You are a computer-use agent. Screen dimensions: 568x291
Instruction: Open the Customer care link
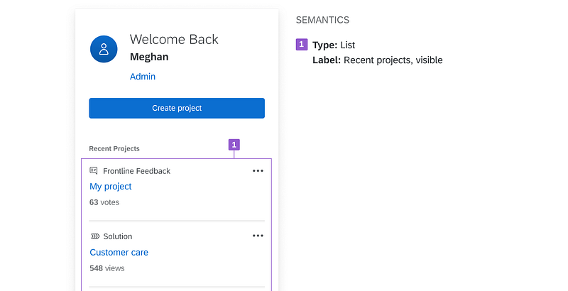click(119, 252)
